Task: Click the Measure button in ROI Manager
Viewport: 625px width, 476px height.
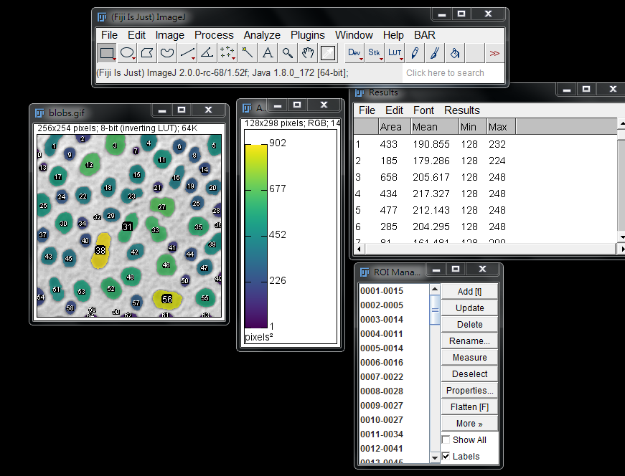Action: (469, 358)
